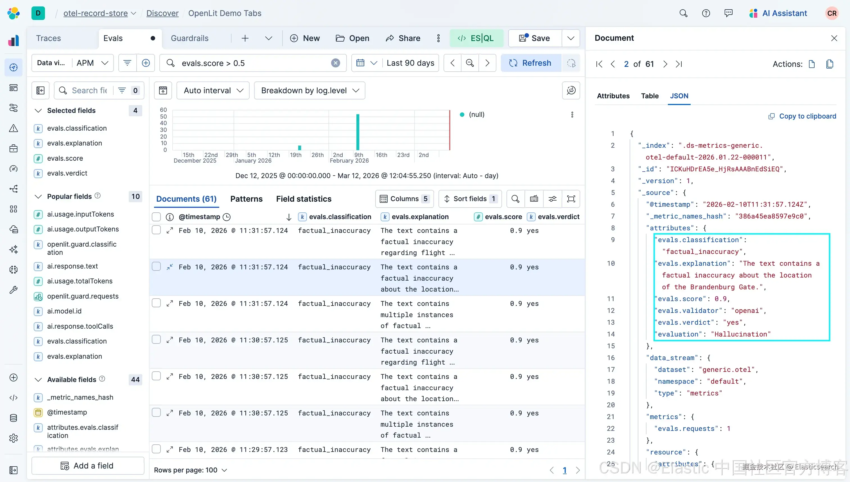This screenshot has width=850, height=482.
Task: Expand the Auto interval dropdown
Action: tap(213, 90)
